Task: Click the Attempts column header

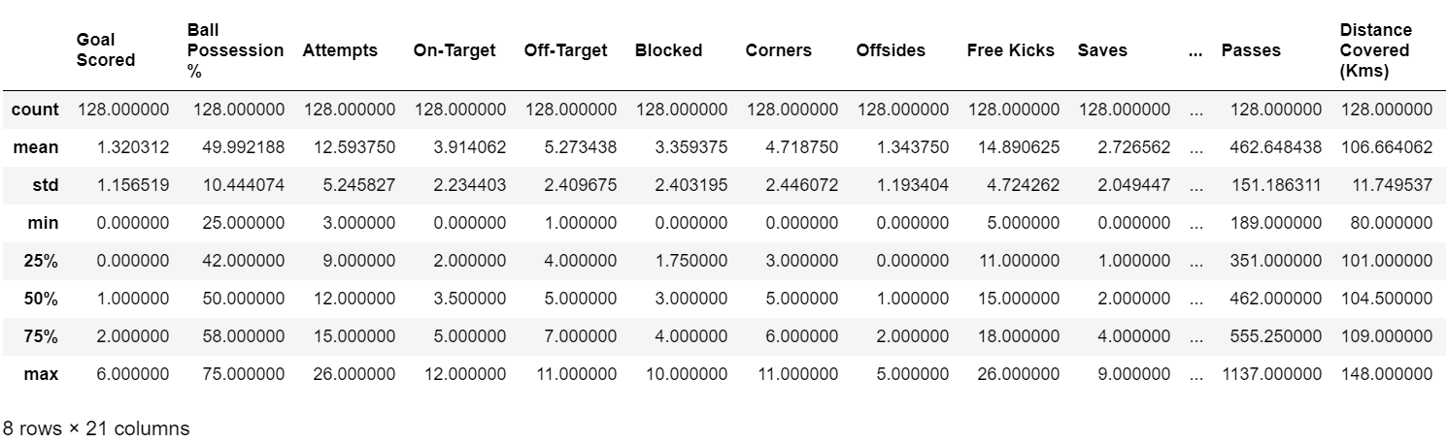Action: [340, 49]
